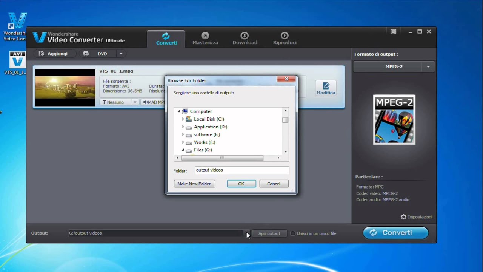
Task: Expand the Application (D:) node
Action: pos(183,127)
